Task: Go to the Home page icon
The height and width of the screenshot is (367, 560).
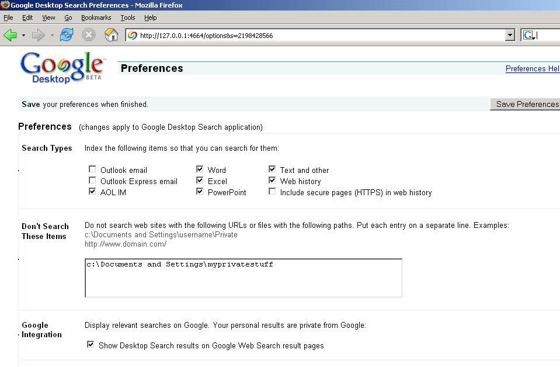Action: (x=111, y=35)
